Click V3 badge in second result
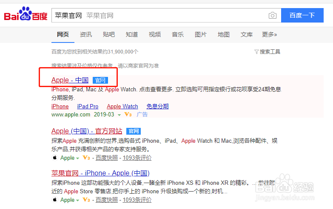Image resolution: width=333 pixels, height=209 pixels. click(x=86, y=158)
